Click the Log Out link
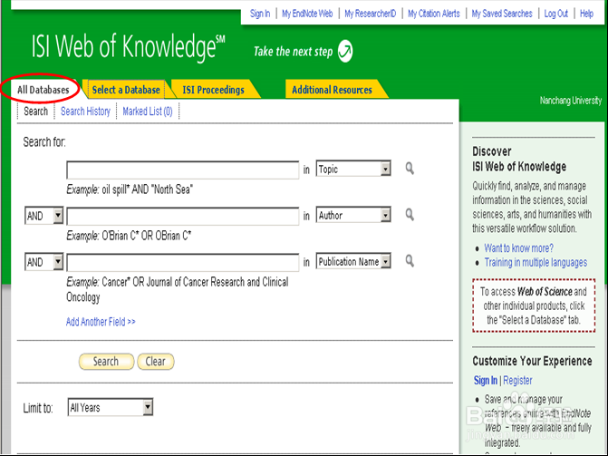Image resolution: width=608 pixels, height=456 pixels. (555, 14)
